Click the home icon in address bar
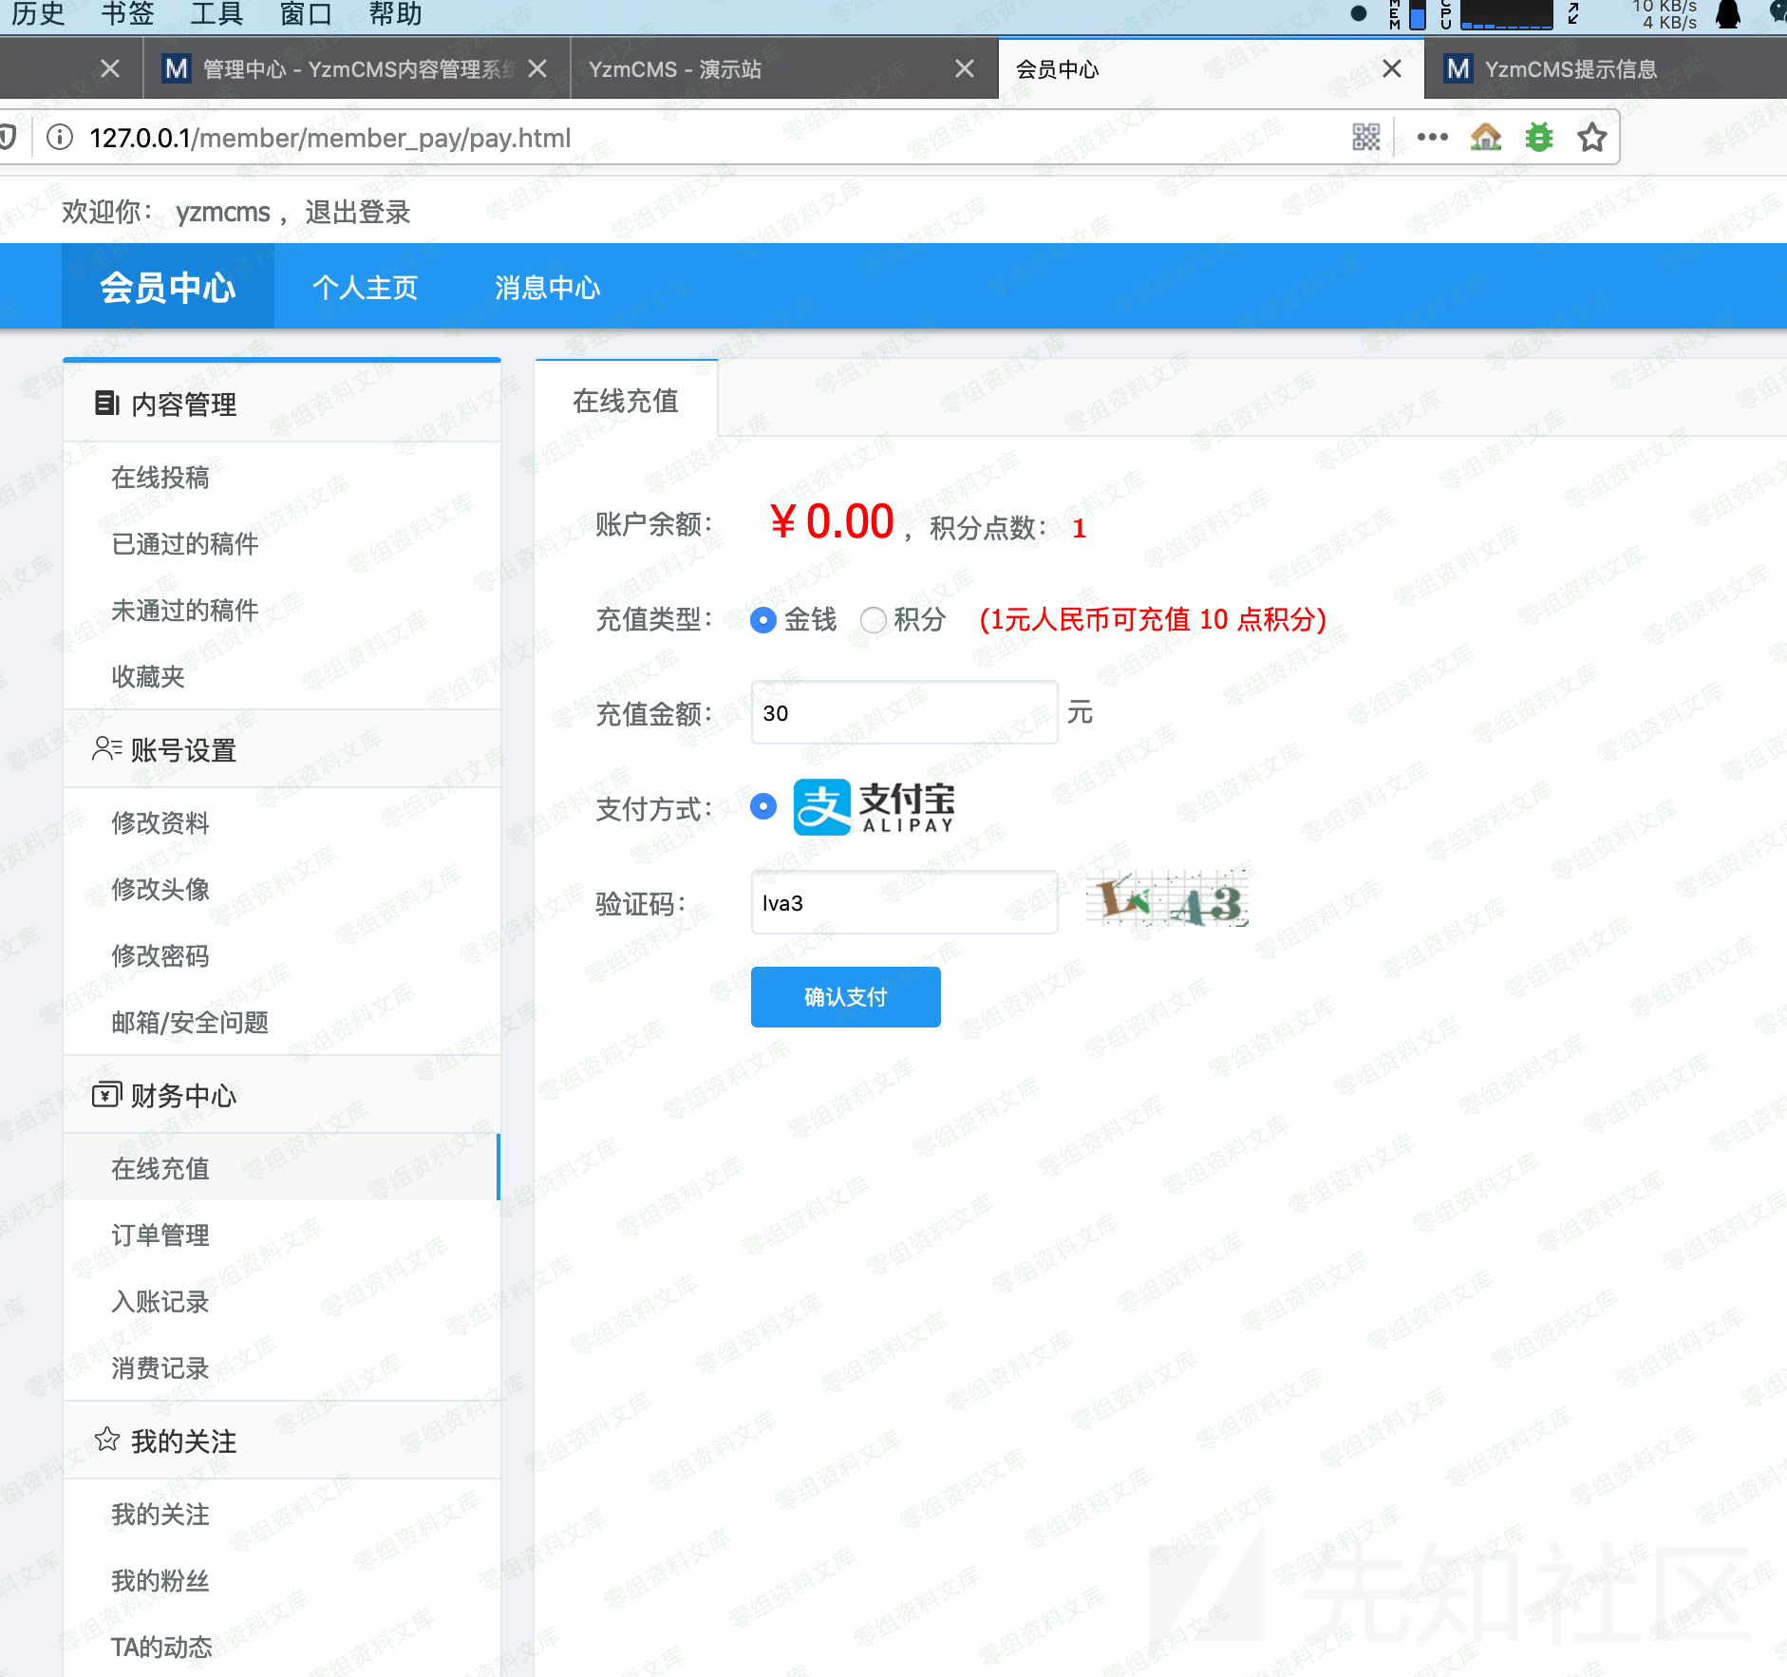Image resolution: width=1787 pixels, height=1677 pixels. point(1485,138)
